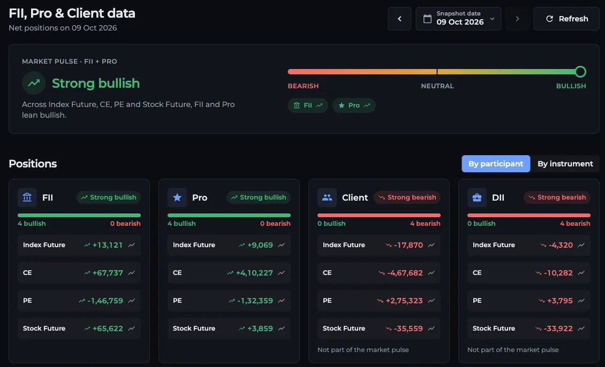This screenshot has width=605, height=367.
Task: Open chart icon for Client Stock Future
Action: 432,328
